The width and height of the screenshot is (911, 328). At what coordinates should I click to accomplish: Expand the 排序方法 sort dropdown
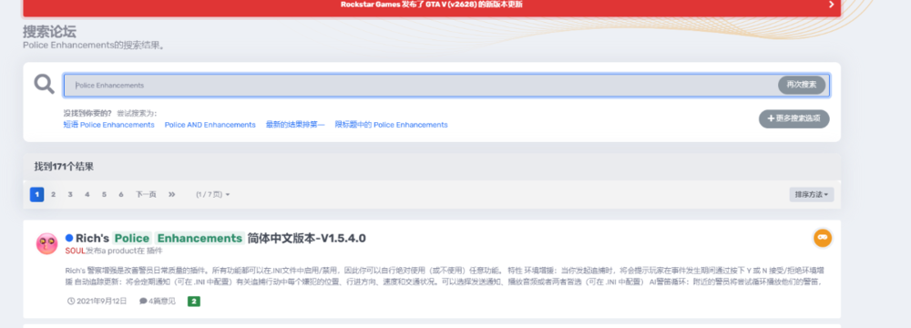tap(811, 195)
